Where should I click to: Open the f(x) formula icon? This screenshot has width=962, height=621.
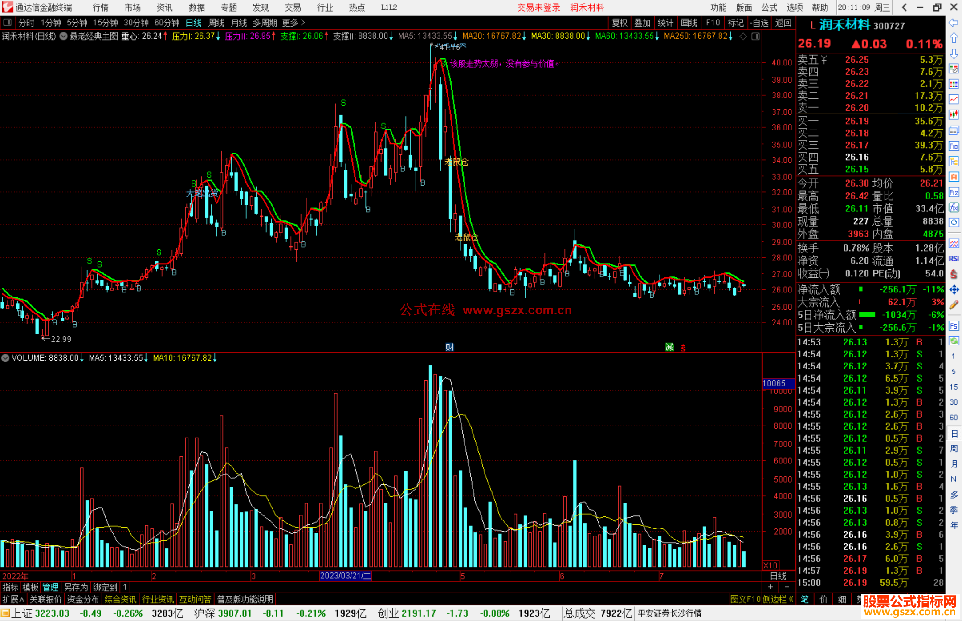click(x=954, y=207)
